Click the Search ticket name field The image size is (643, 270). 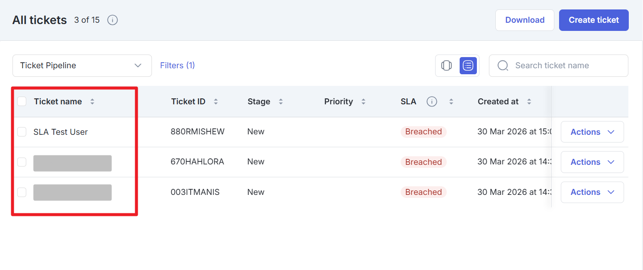[564, 66]
